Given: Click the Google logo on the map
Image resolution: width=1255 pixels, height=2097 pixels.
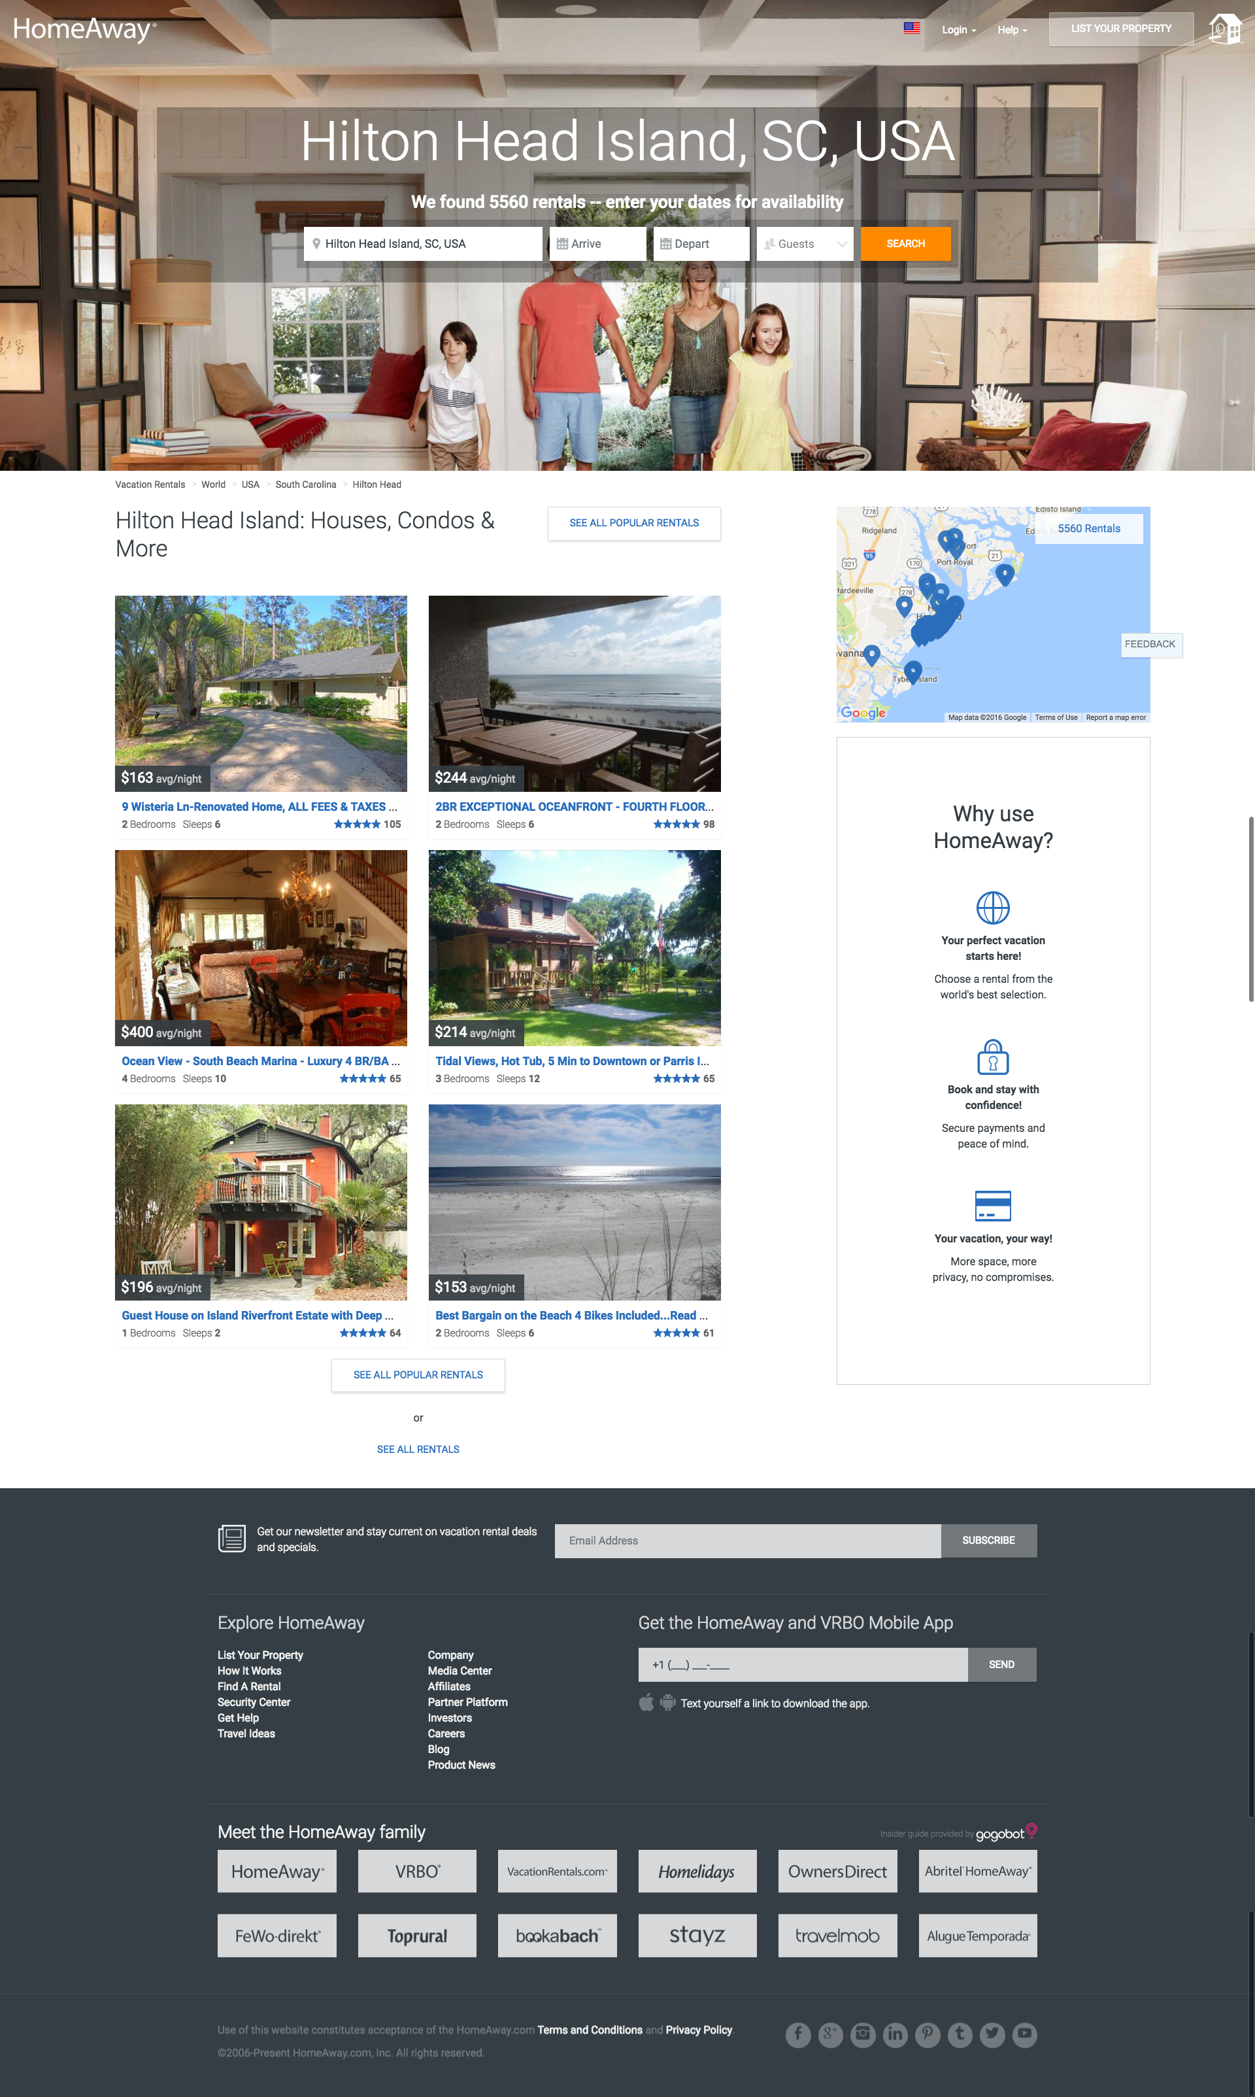Looking at the screenshot, I should [x=863, y=712].
